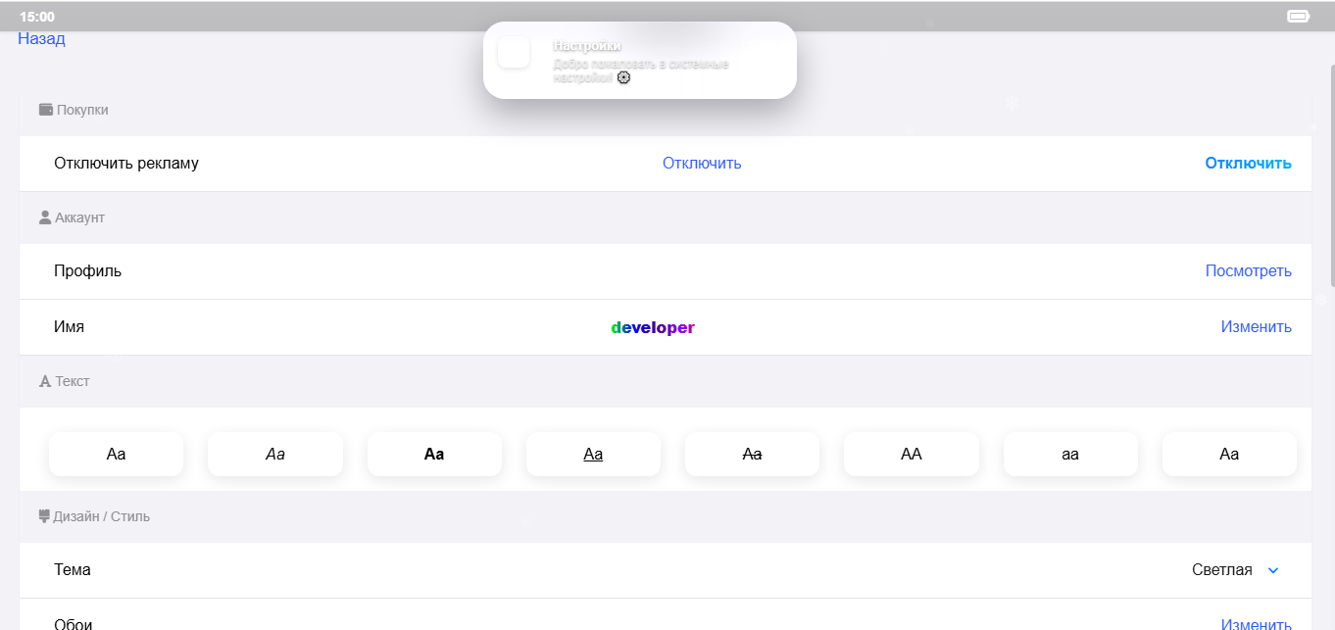This screenshot has width=1335, height=630.
Task: Click the center Отключить link for ads
Action: tap(702, 163)
